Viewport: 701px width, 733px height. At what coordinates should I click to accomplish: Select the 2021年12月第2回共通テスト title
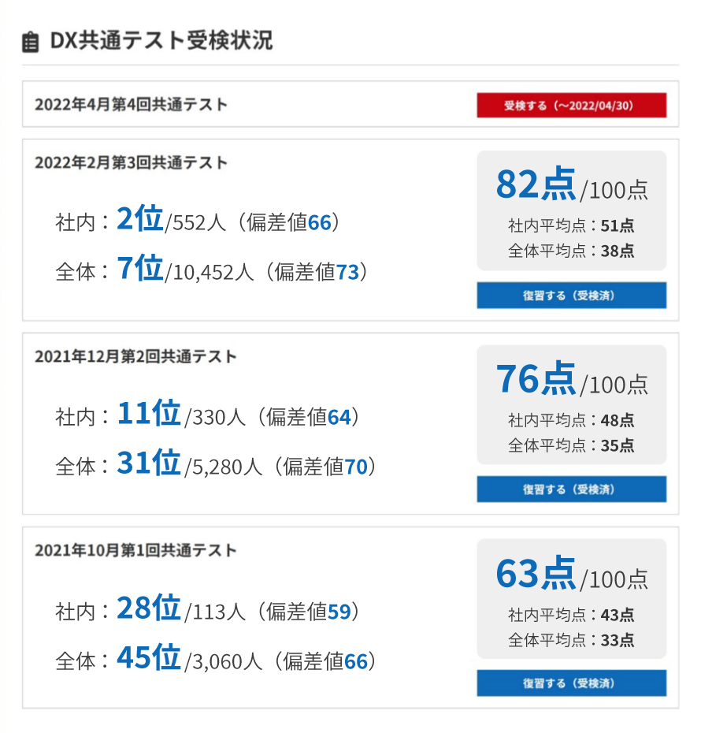tap(135, 356)
